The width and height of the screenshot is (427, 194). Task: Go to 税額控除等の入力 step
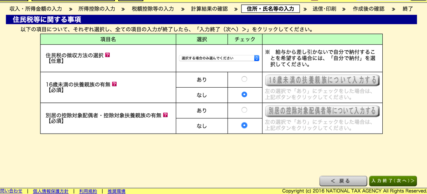pos(153,9)
